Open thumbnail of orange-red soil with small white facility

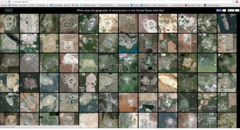pos(128,102)
